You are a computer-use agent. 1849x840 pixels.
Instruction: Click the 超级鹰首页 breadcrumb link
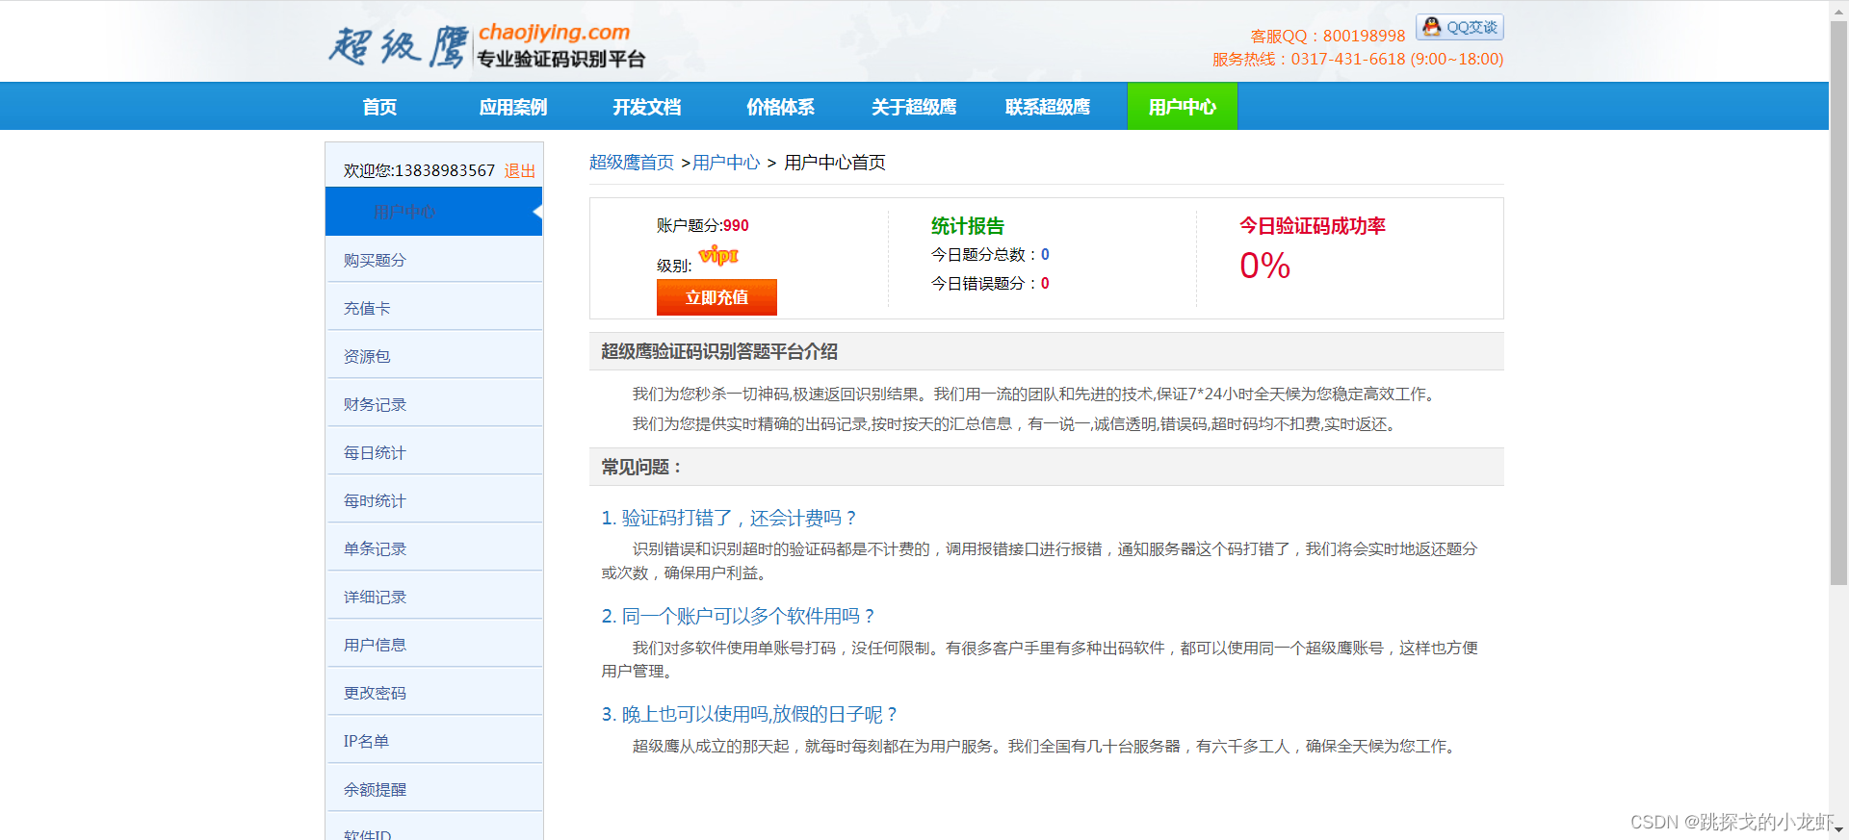pos(632,163)
